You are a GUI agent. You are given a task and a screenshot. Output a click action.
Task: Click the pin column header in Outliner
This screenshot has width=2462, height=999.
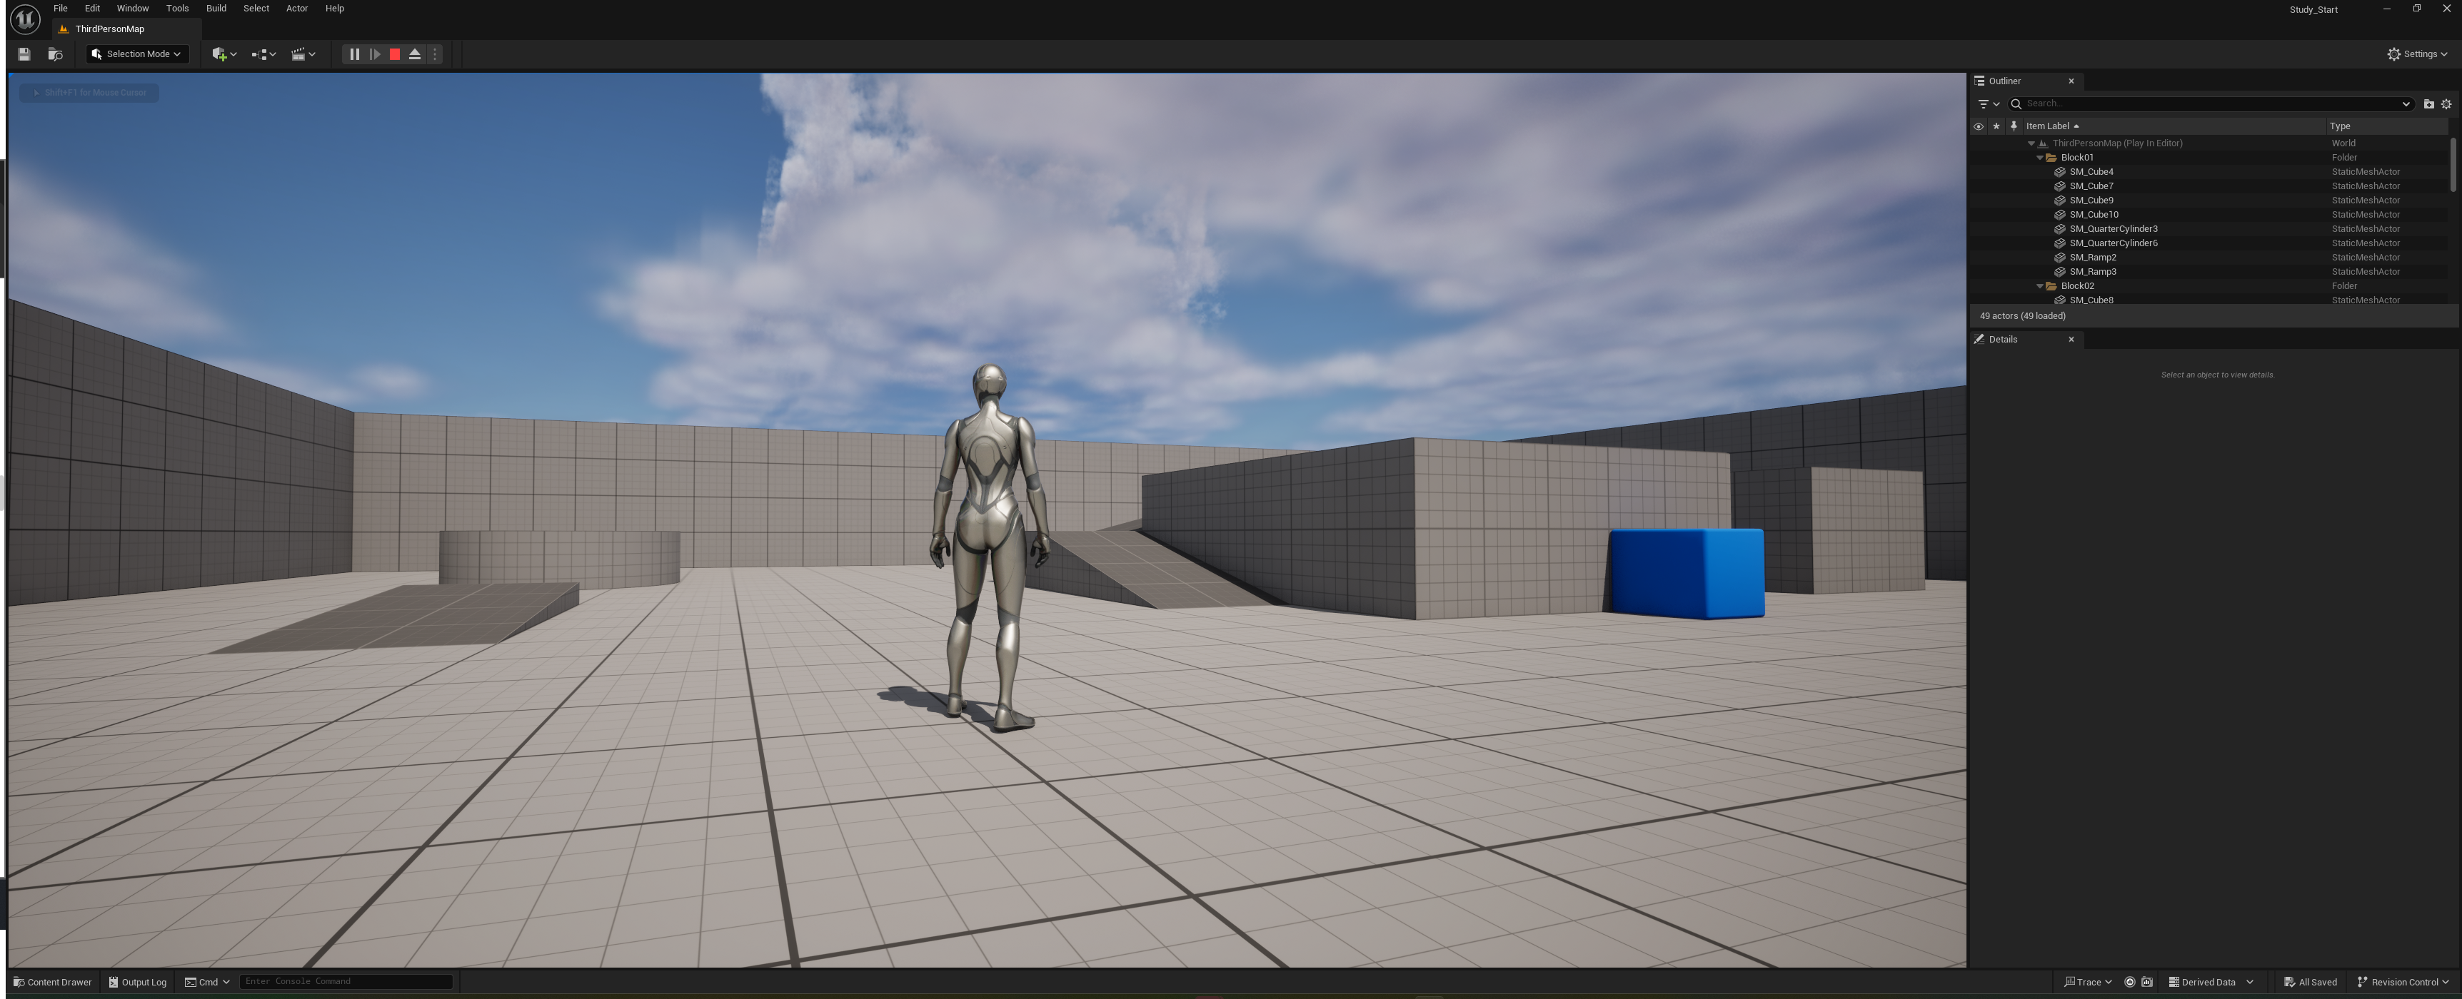click(2014, 126)
